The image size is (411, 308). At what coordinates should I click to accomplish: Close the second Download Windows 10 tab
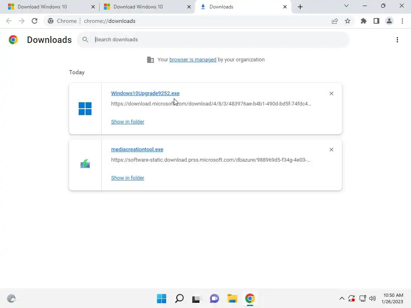pos(189,7)
